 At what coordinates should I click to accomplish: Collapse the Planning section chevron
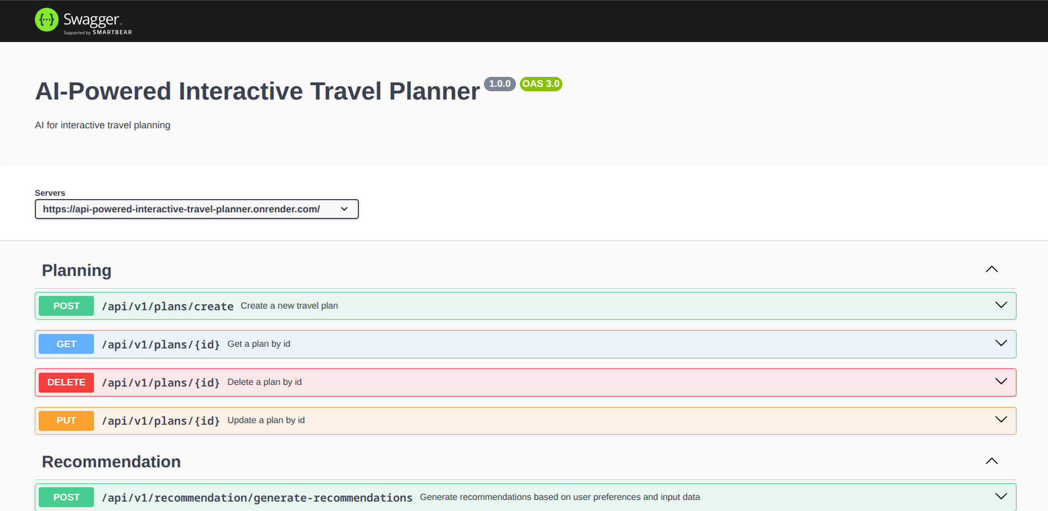(x=992, y=269)
